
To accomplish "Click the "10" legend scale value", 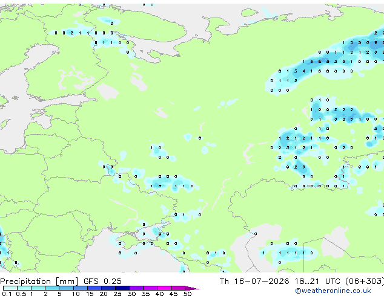I will [76, 294].
